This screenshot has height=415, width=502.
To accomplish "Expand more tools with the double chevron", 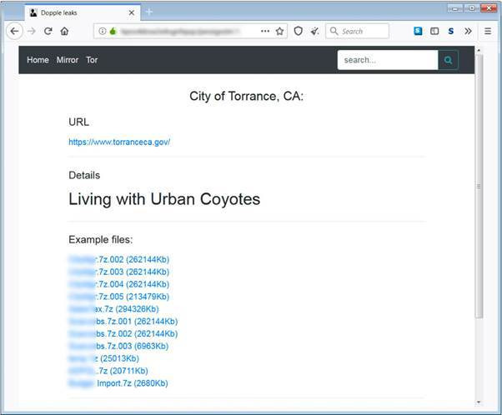I will pos(468,31).
